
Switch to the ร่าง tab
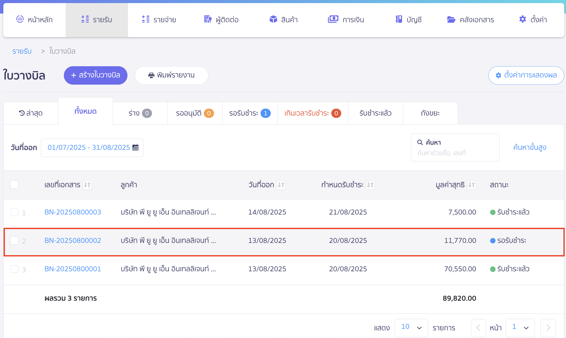pos(140,113)
